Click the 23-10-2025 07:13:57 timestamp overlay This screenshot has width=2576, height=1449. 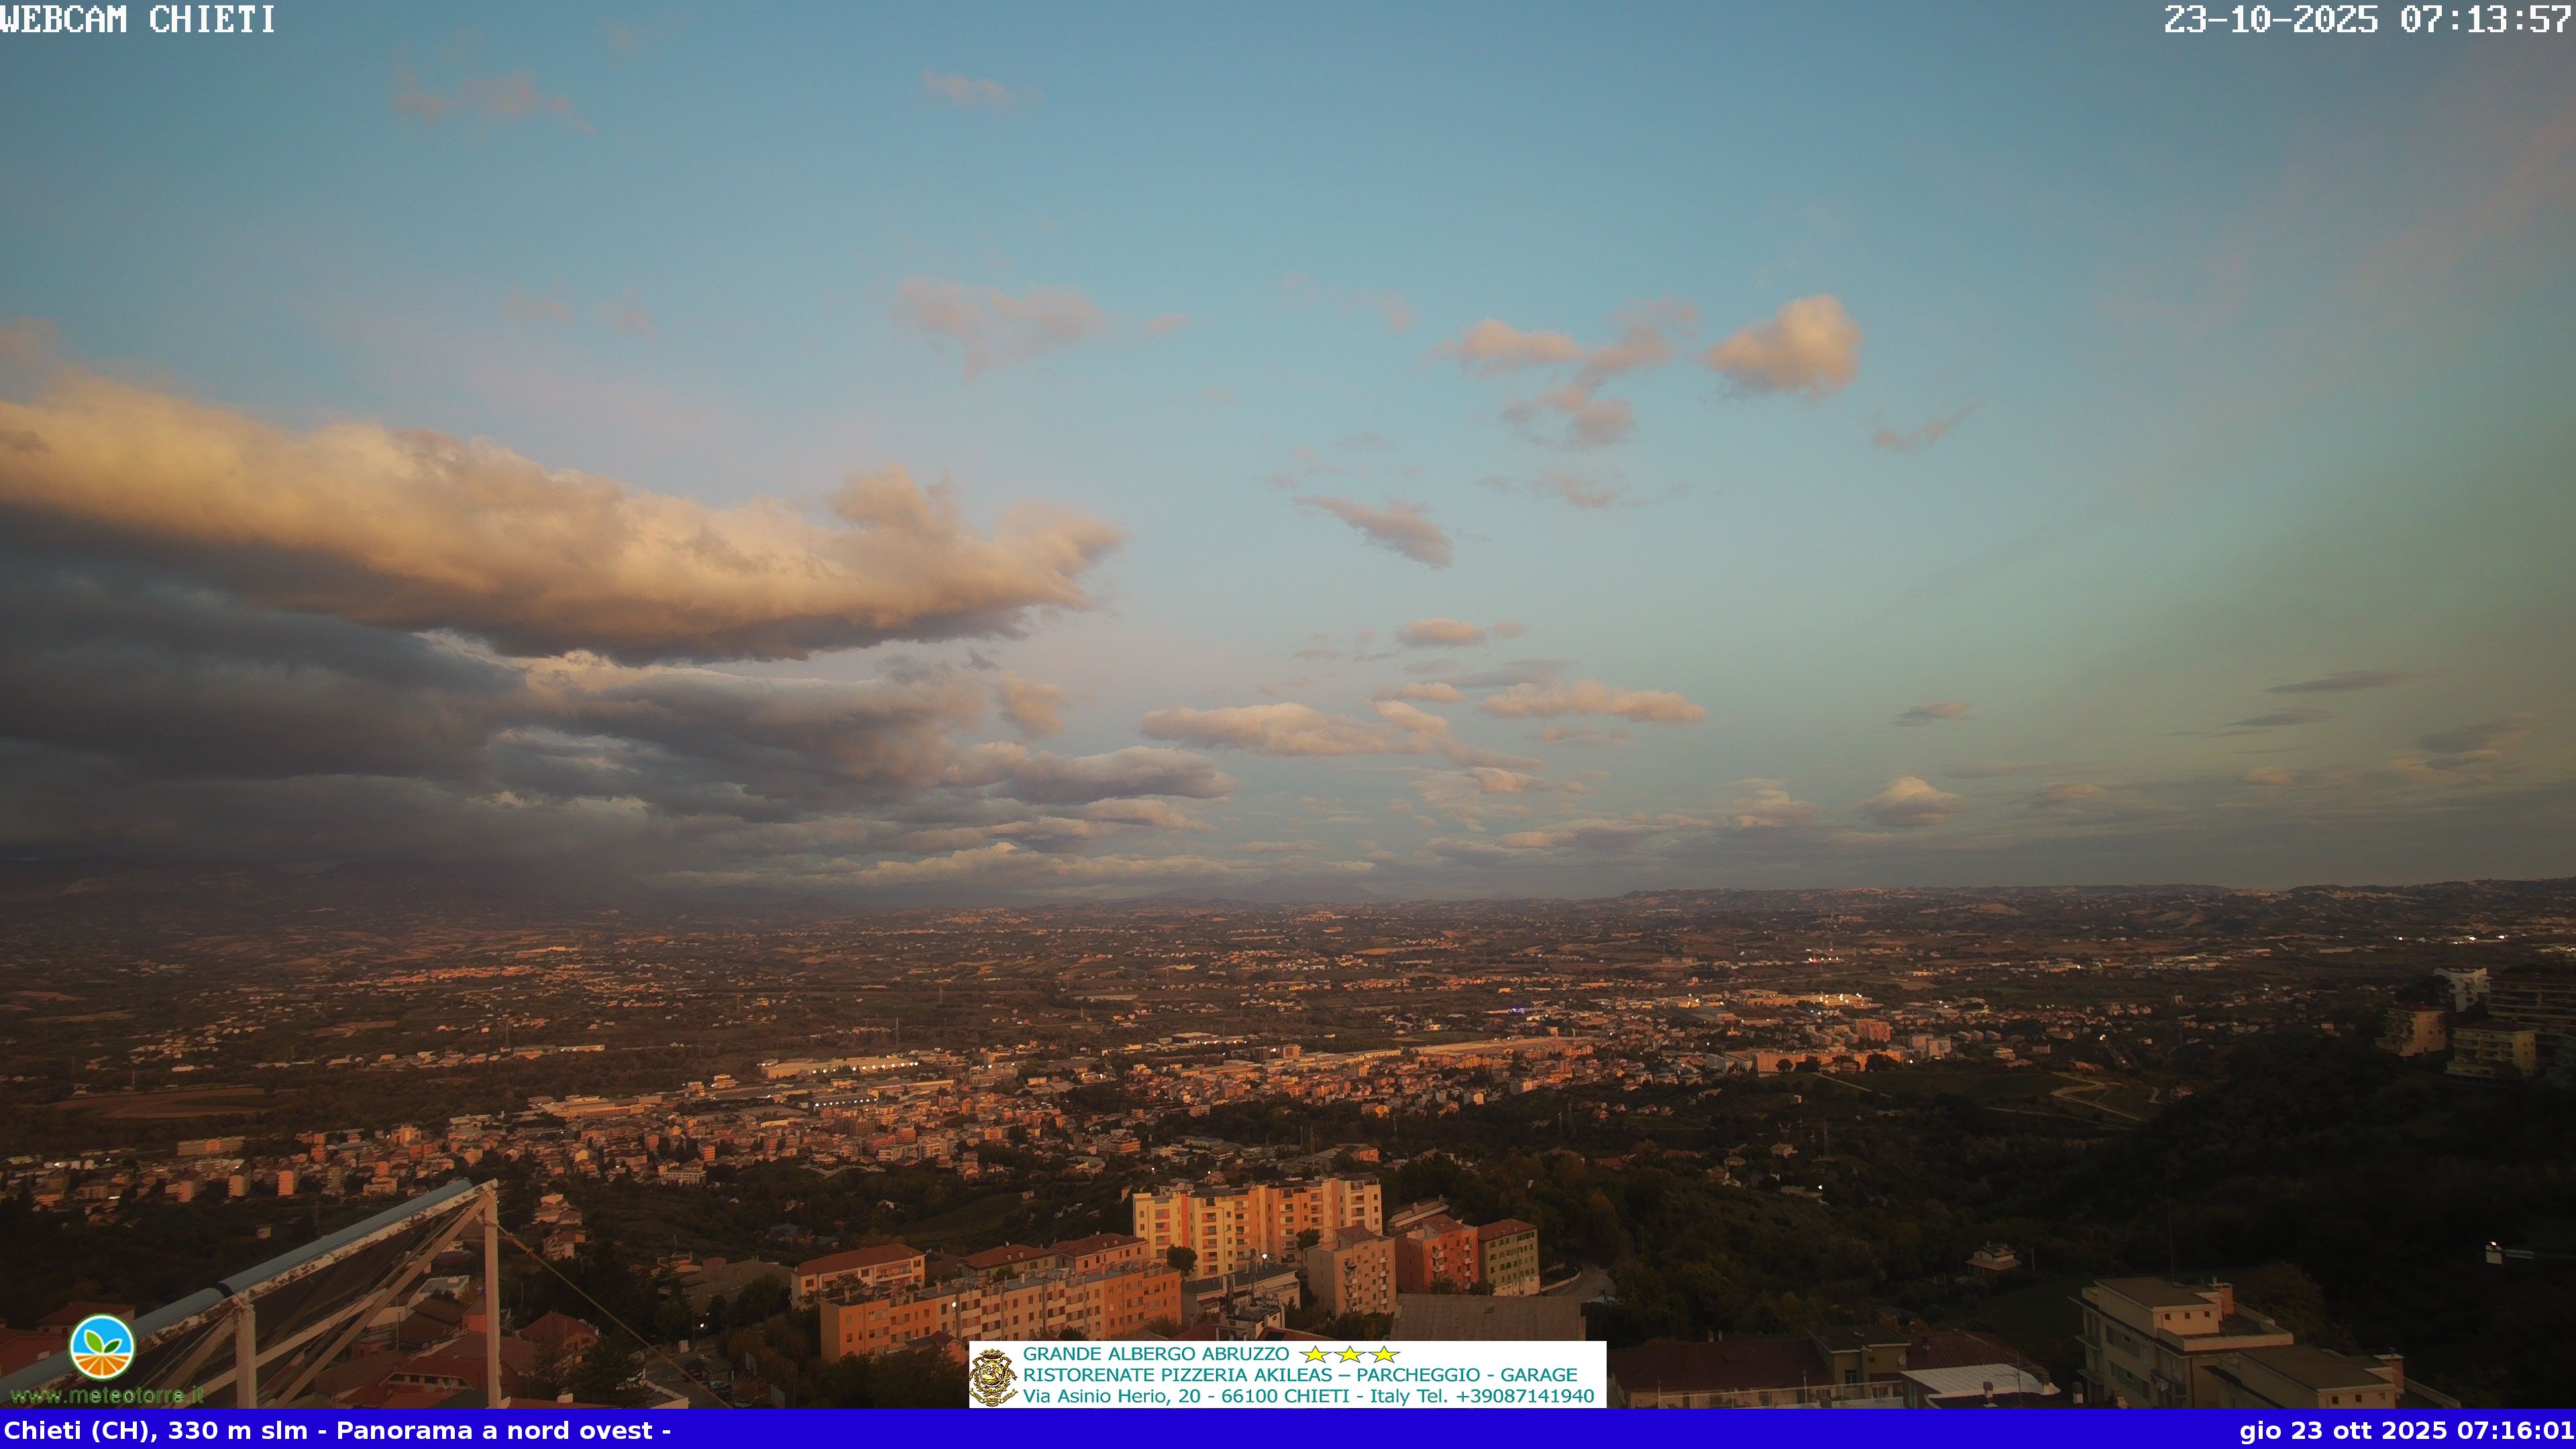[x=2367, y=19]
